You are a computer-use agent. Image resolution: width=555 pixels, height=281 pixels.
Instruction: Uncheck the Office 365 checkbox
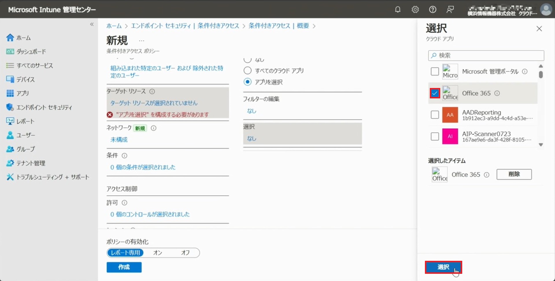(435, 93)
